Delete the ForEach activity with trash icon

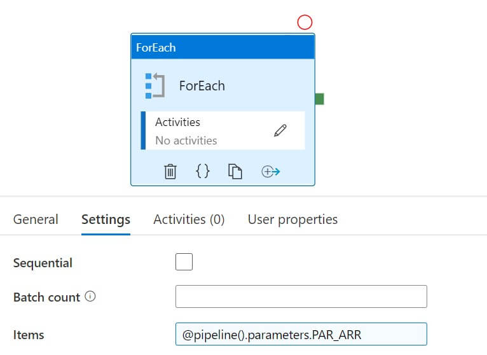pyautogui.click(x=170, y=172)
